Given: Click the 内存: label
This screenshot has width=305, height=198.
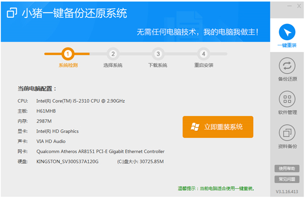Looking at the screenshot, I should click(22, 121).
